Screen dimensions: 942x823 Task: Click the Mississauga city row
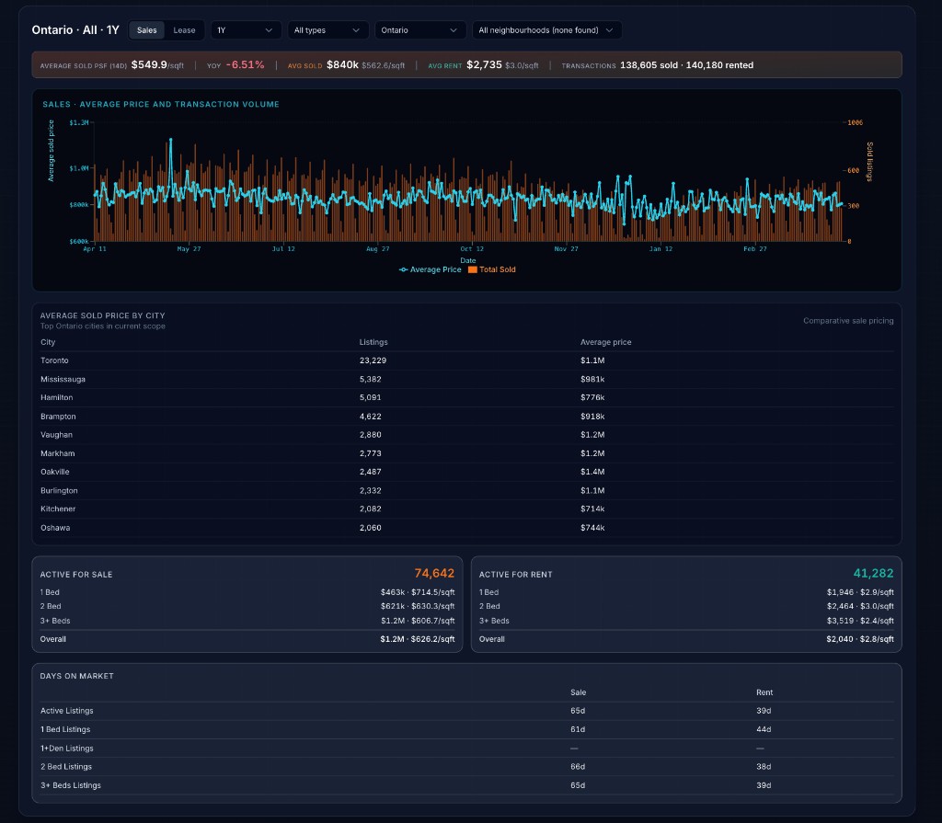(466, 379)
